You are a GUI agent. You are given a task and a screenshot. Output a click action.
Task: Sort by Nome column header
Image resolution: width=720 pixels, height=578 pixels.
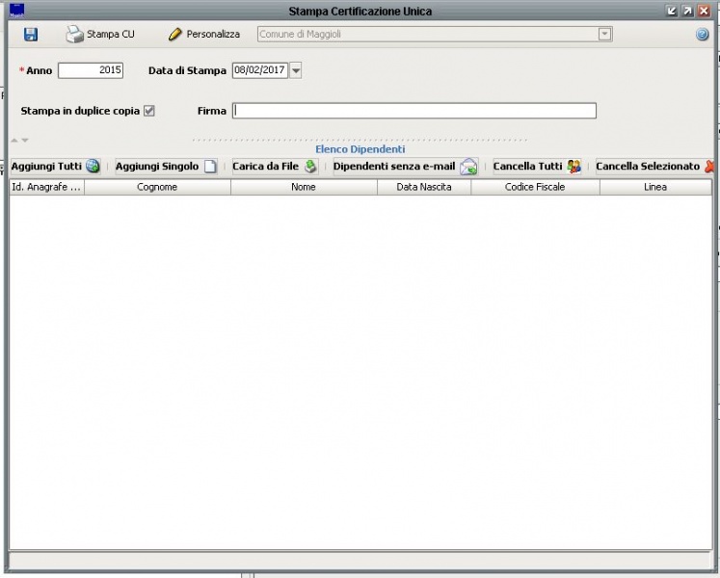304,187
